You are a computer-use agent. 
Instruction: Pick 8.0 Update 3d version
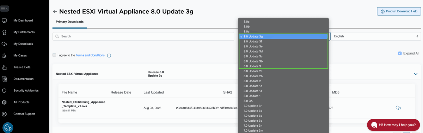click(283, 51)
